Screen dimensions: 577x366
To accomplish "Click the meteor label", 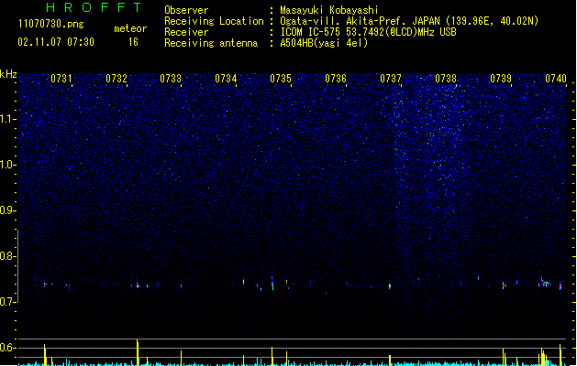I will 130,28.
